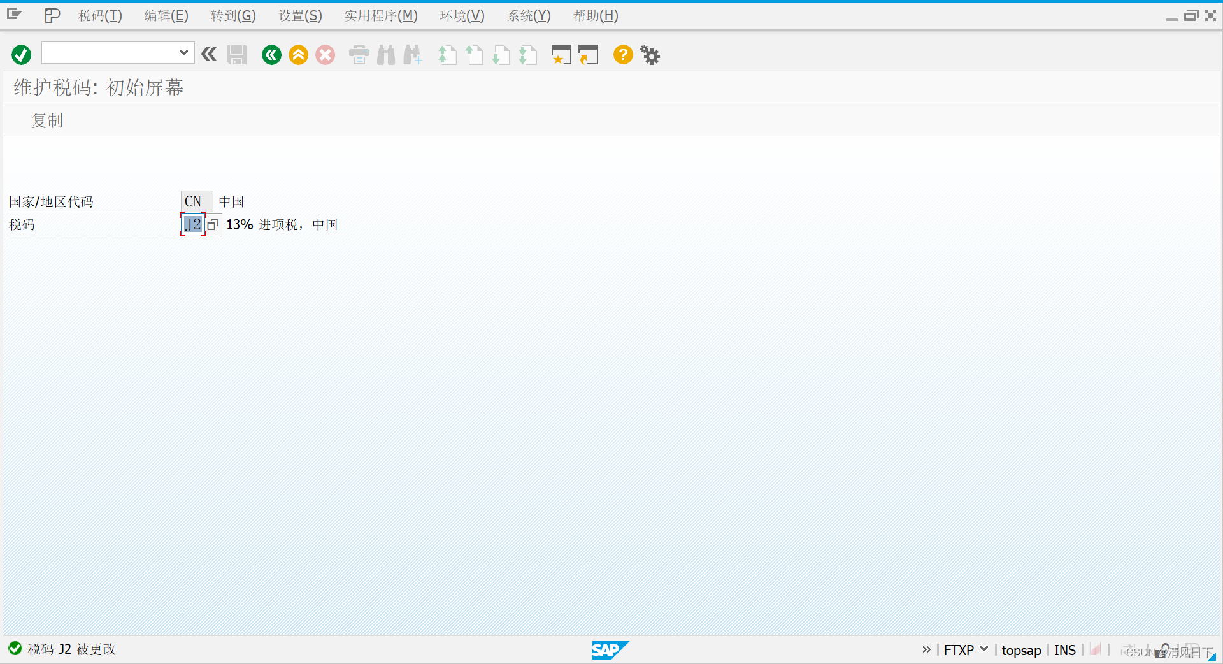Viewport: 1223px width, 664px height.
Task: Click the Print icon in the toolbar
Action: coord(359,55)
